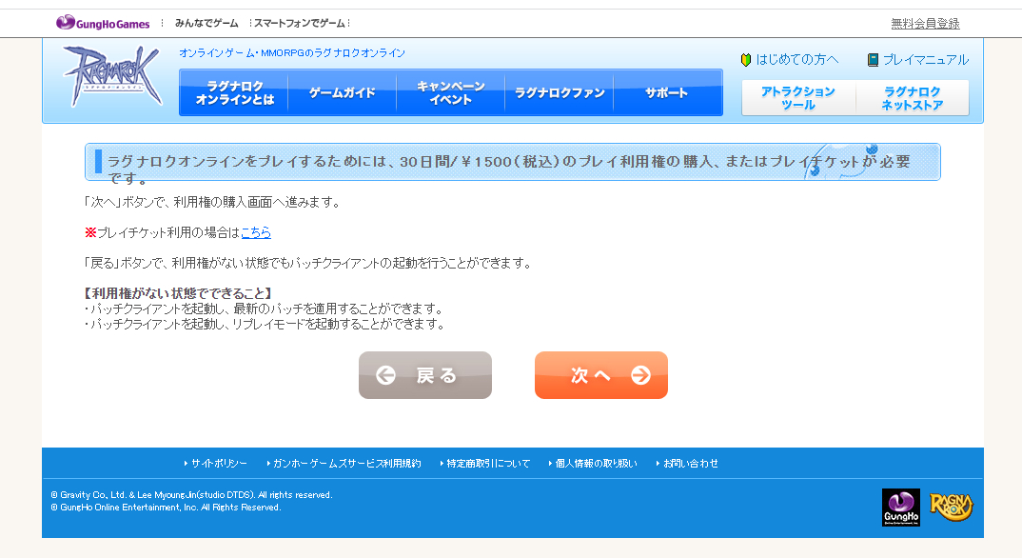1022x558 pixels.
Task: Open the サポート menu
Action: (667, 92)
